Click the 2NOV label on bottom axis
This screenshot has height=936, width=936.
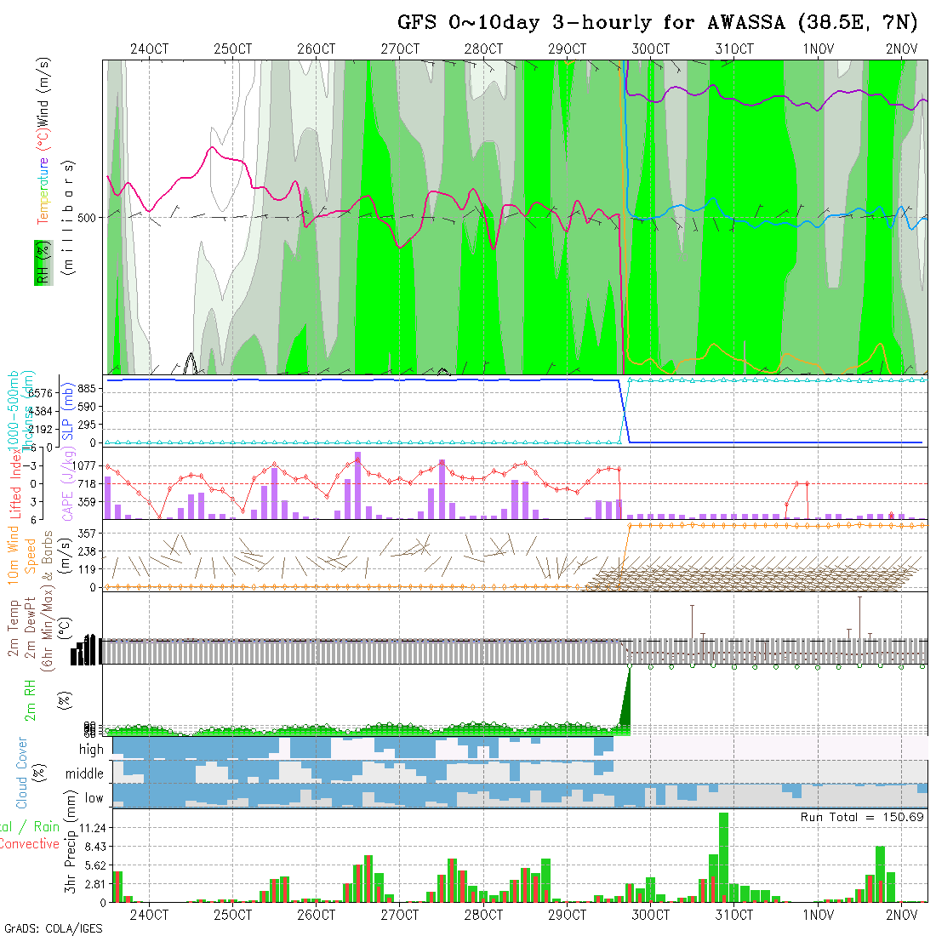click(x=901, y=915)
